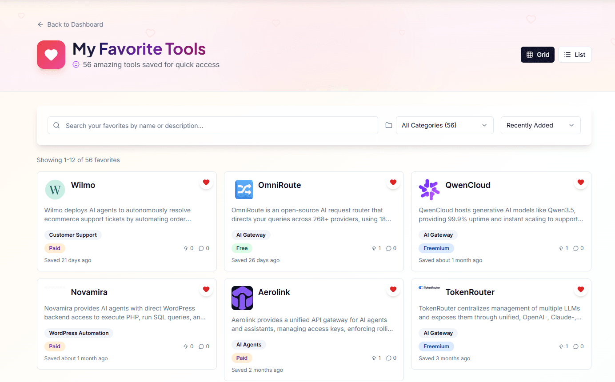Upvote the Aerolink tool
Image resolution: width=615 pixels, height=382 pixels.
click(x=376, y=358)
